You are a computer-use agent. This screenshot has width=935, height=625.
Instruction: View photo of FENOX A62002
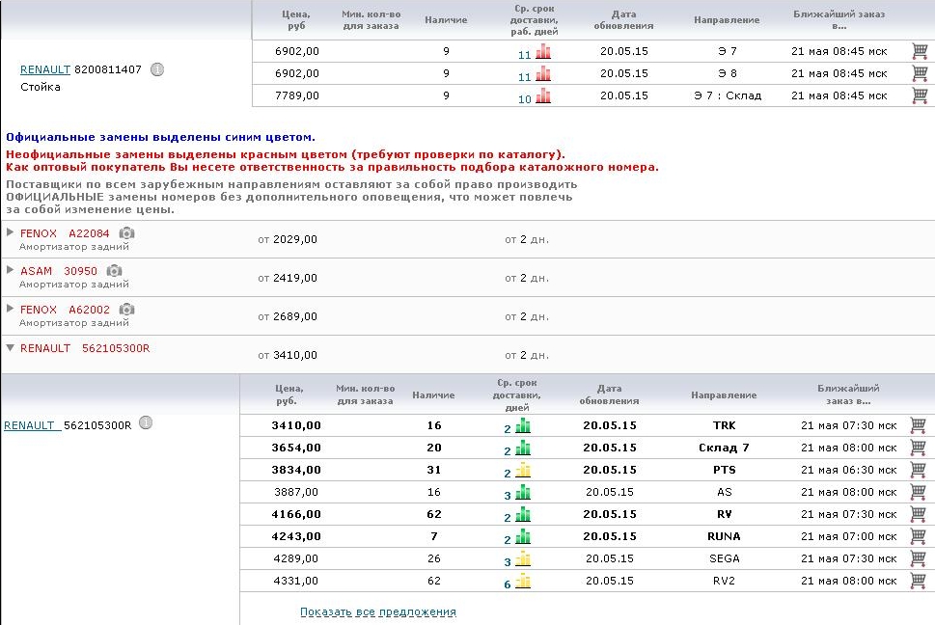pyautogui.click(x=126, y=310)
